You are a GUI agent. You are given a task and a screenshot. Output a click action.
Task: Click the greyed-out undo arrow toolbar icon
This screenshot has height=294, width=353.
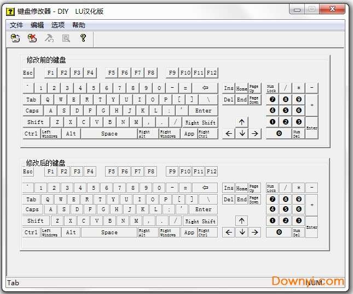[49, 38]
